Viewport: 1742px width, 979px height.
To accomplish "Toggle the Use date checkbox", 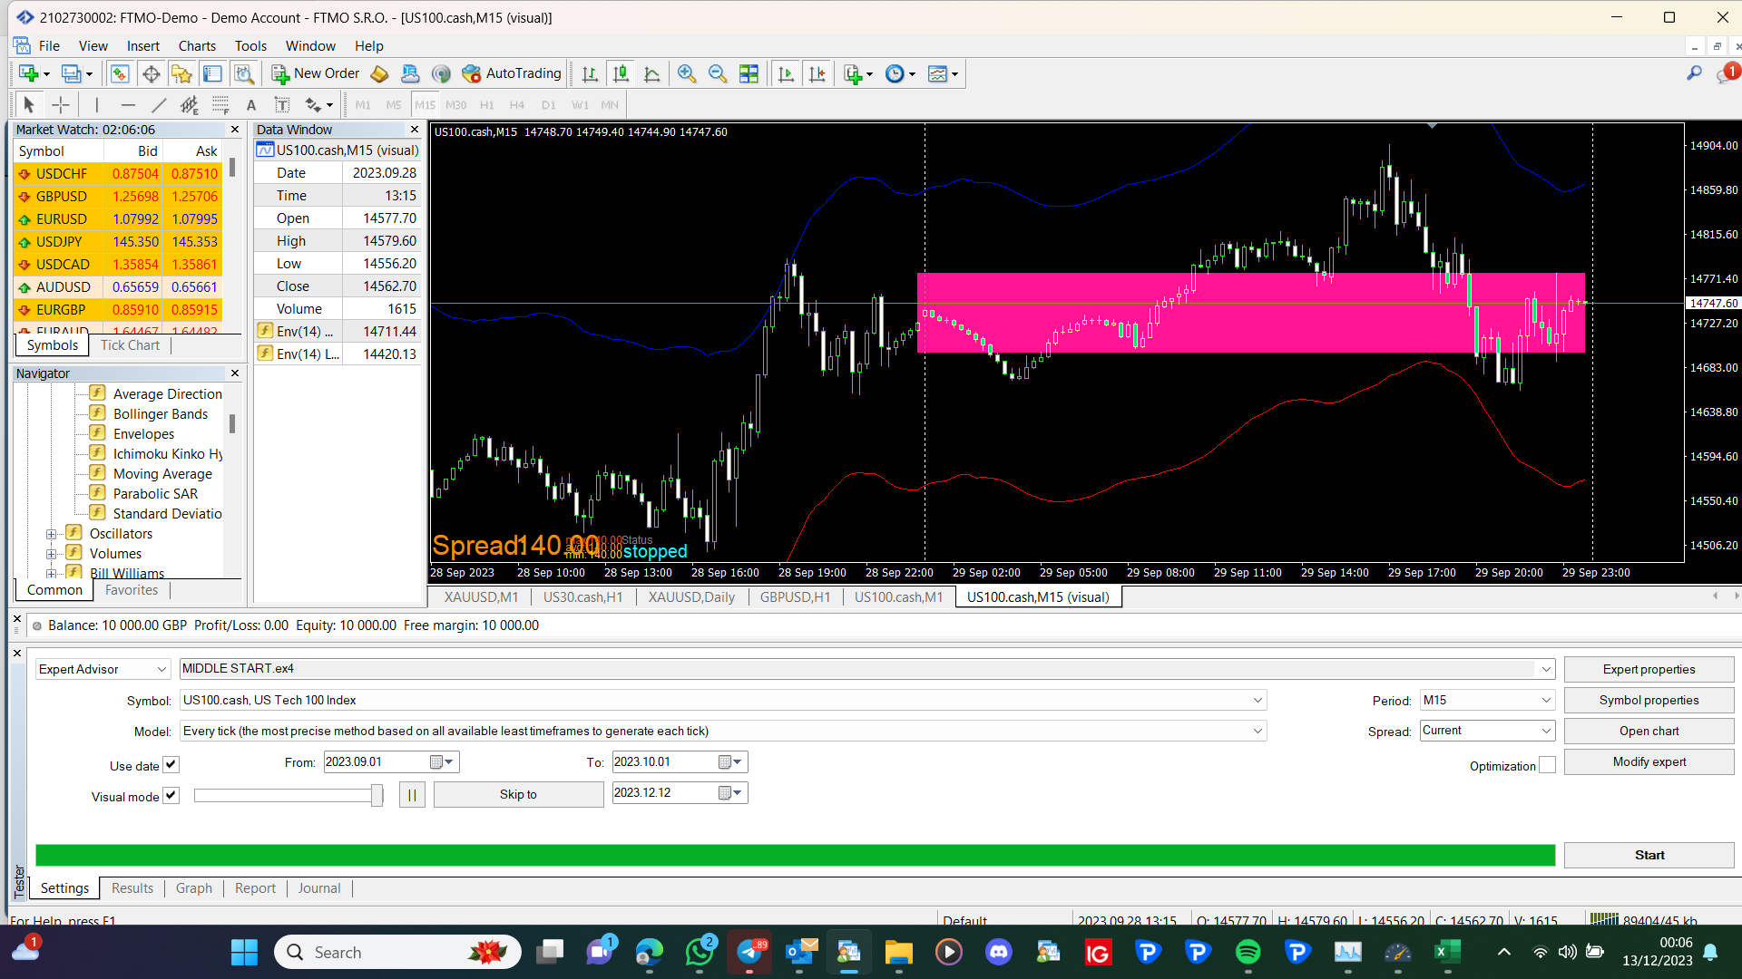I will click(171, 765).
